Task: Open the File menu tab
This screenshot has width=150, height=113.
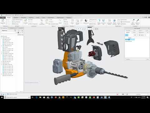Action: point(3,18)
